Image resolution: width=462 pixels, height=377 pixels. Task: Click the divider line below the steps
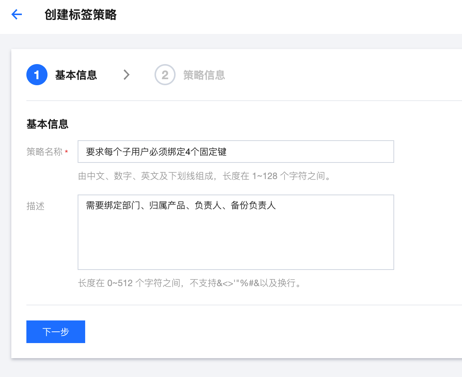pos(241,101)
